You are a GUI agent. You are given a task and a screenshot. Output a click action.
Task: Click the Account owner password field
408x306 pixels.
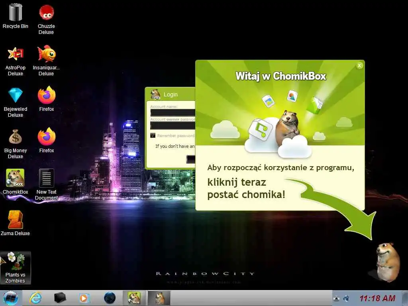173,126
